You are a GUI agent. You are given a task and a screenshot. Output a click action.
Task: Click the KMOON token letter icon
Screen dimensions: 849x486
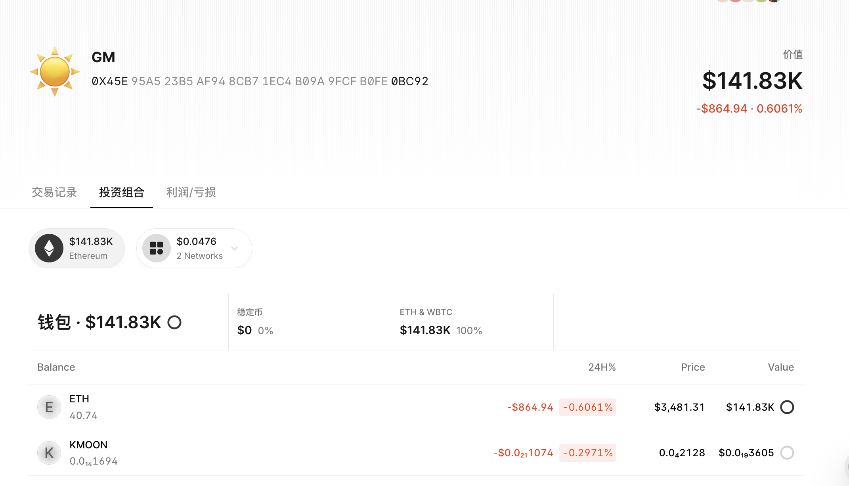(x=49, y=453)
